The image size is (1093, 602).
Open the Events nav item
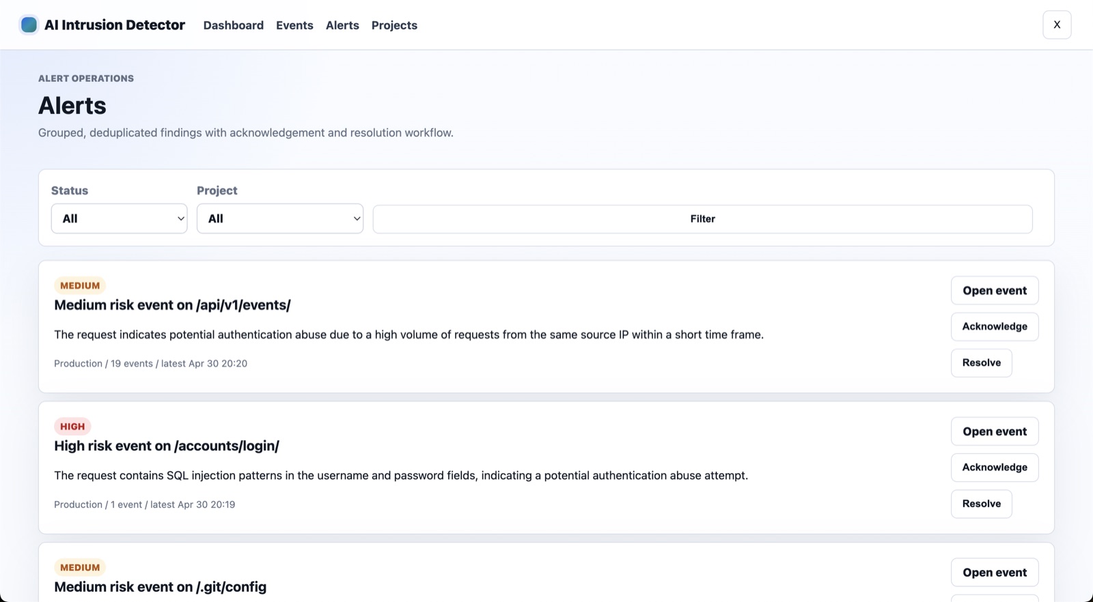tap(294, 25)
